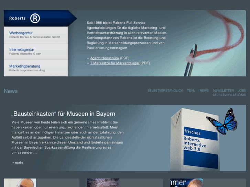Click the News section heading
The width and height of the screenshot is (250, 187).
click(11, 91)
